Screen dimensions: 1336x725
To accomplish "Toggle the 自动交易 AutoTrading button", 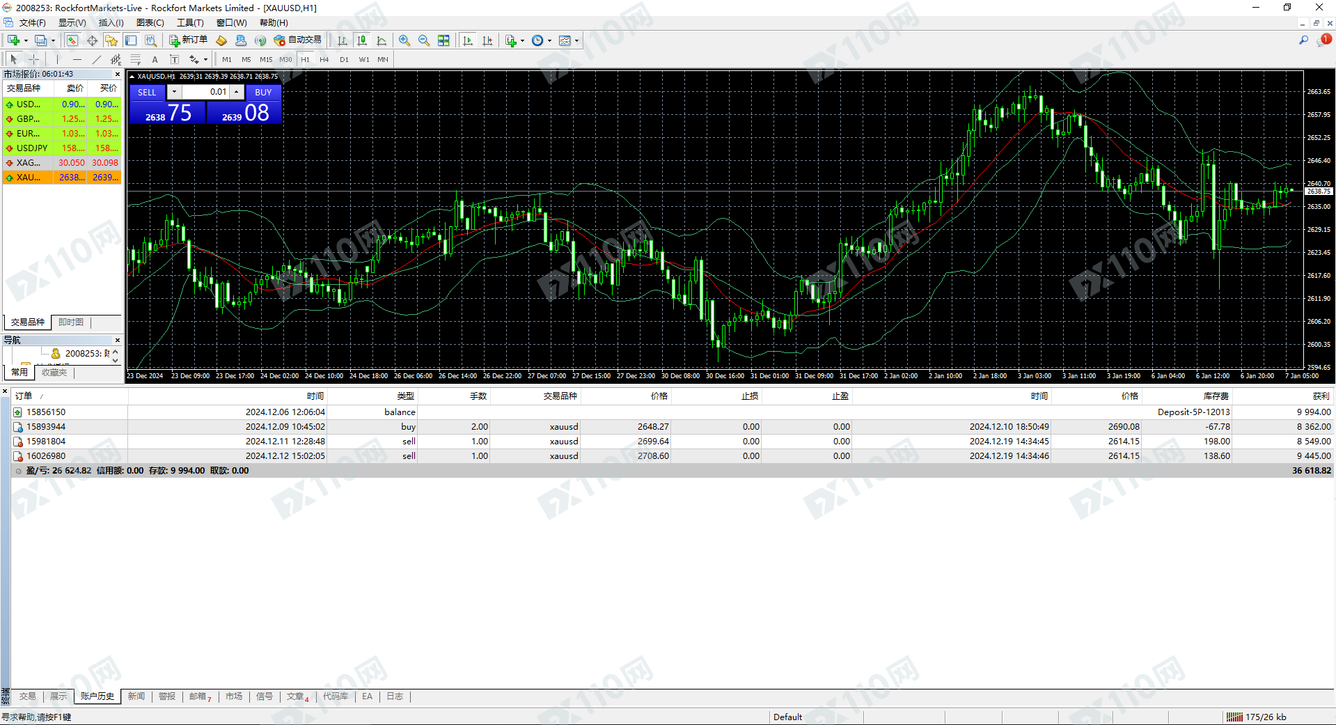I will [298, 40].
